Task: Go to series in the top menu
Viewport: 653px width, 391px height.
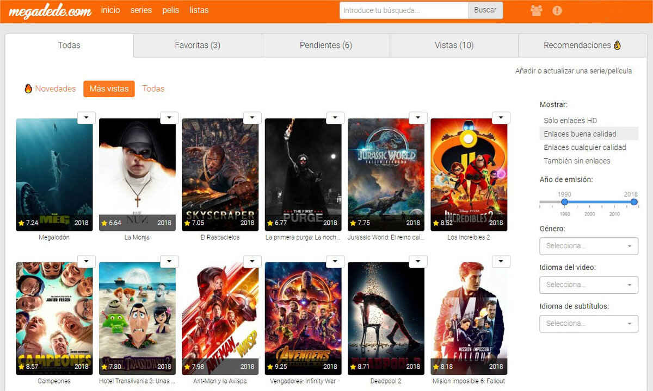Action: point(141,10)
